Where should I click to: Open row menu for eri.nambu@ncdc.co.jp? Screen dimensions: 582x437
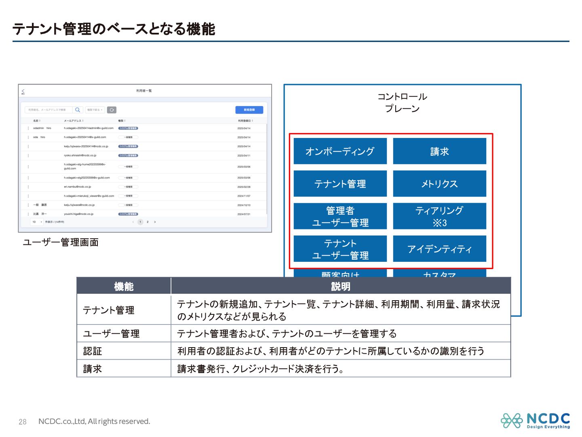pyautogui.click(x=28, y=187)
